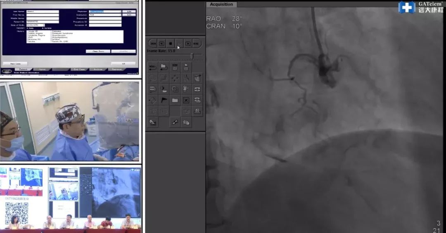Viewport: 446px width, 233px height.
Task: Click the printer-like icon on the fifth row
Action: click(x=197, y=111)
